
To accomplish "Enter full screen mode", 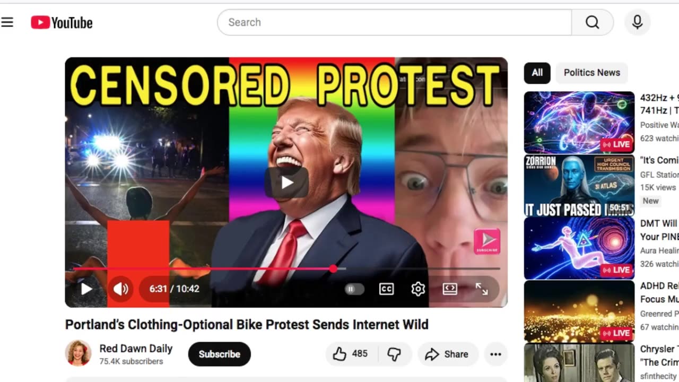I will click(x=482, y=289).
